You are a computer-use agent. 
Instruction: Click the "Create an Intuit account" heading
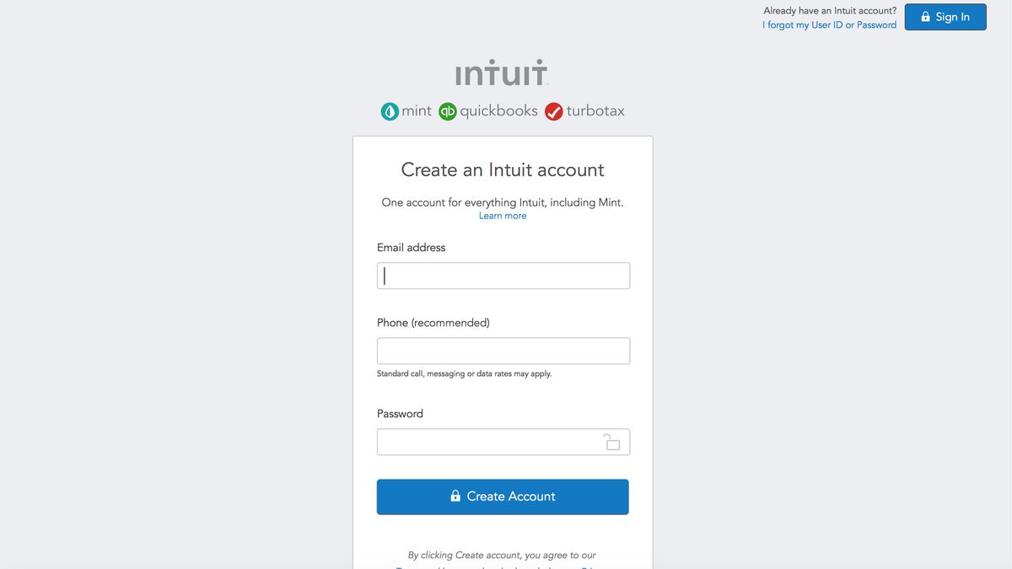pos(503,169)
